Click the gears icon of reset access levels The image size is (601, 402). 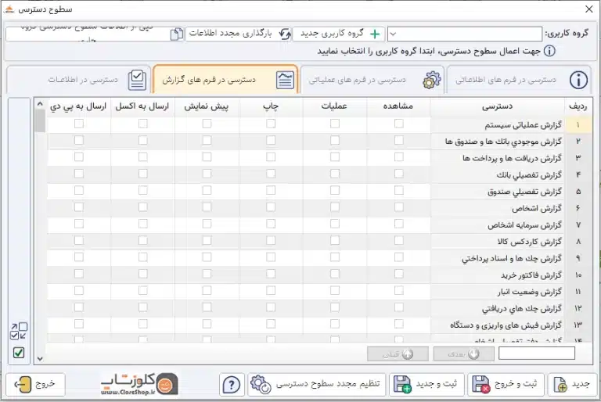click(261, 384)
